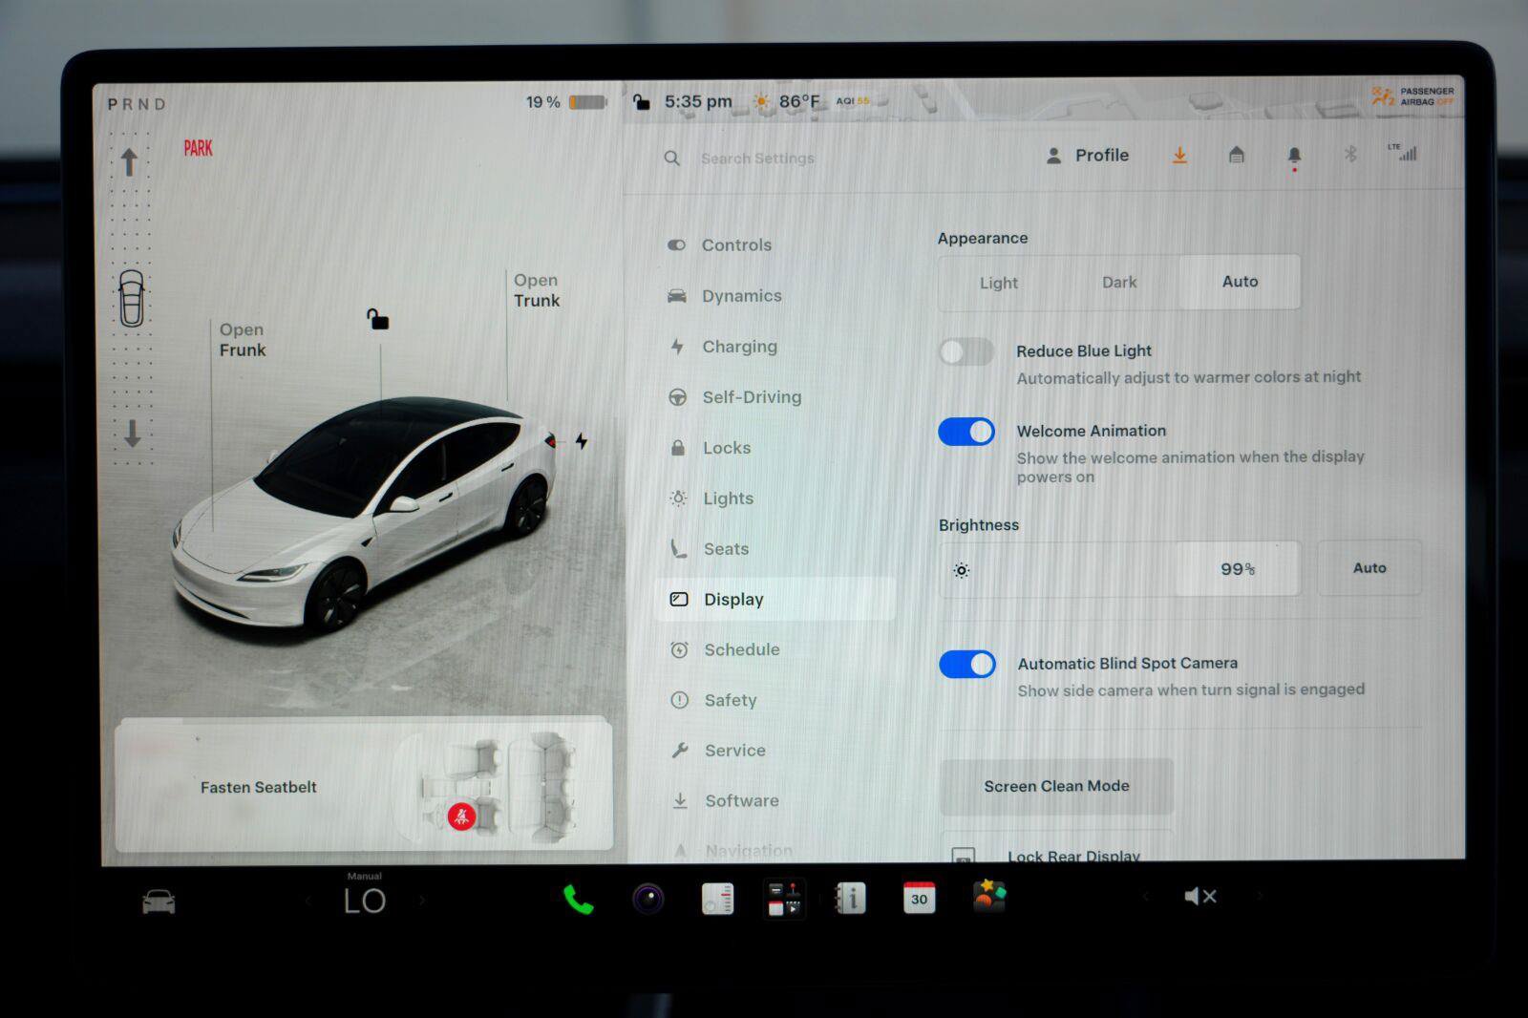Image resolution: width=1528 pixels, height=1018 pixels.
Task: Open notifications bell icon
Action: click(x=1294, y=156)
